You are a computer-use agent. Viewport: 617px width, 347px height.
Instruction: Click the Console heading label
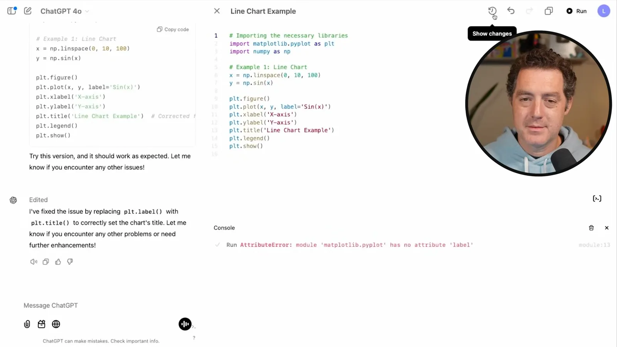(x=224, y=228)
